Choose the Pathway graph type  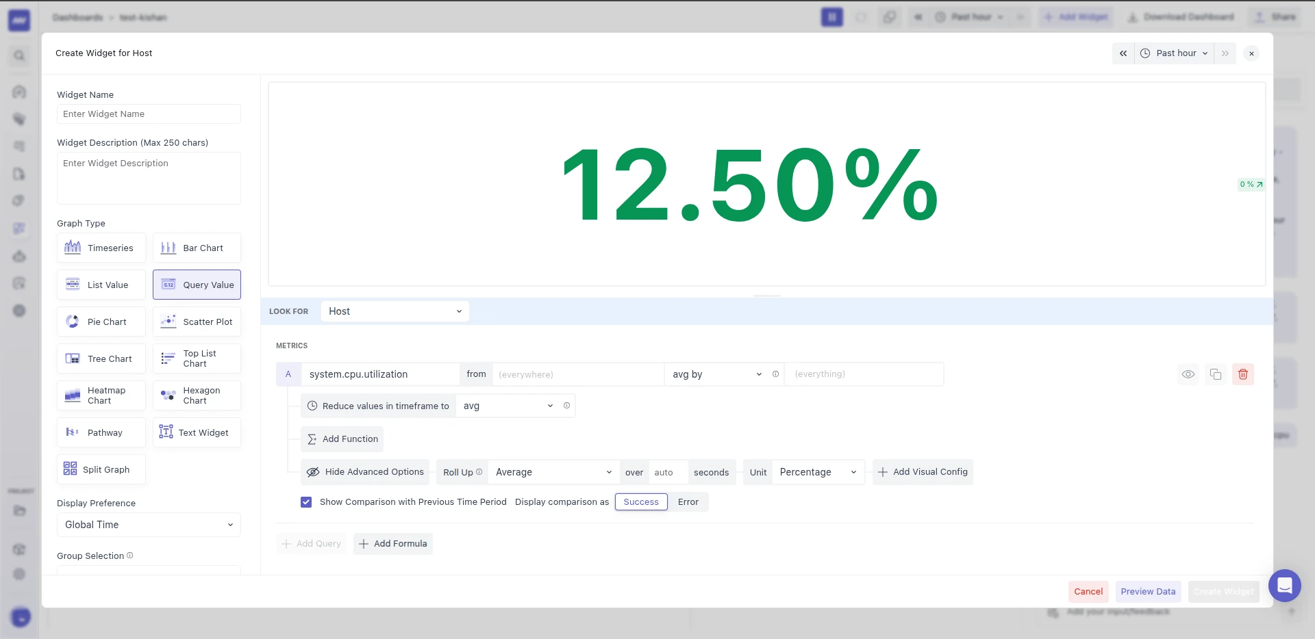click(x=101, y=432)
